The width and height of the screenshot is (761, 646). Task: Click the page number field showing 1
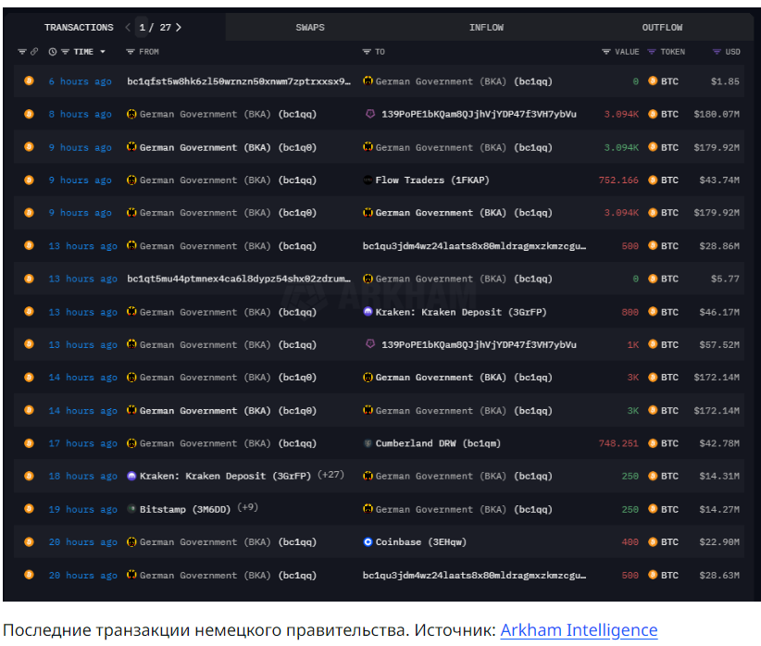[142, 28]
